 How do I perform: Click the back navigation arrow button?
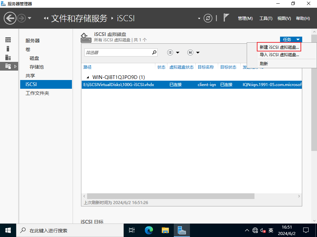pyautogui.click(x=10, y=18)
